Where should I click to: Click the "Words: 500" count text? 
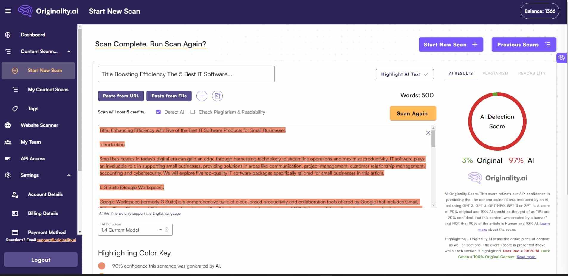tap(417, 95)
